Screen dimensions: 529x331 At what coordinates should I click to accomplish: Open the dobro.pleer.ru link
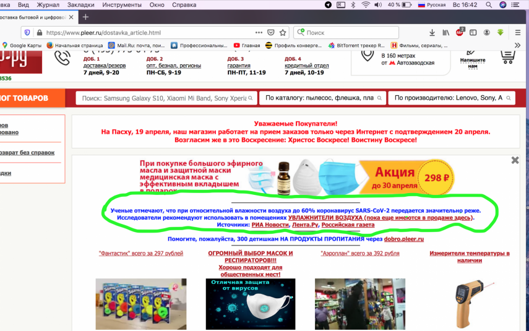[x=404, y=239]
